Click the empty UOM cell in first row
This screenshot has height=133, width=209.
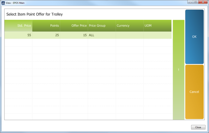click(x=158, y=35)
